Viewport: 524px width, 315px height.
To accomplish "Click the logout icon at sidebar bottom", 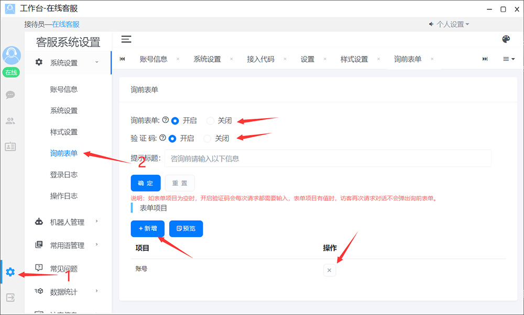I will 10,297.
